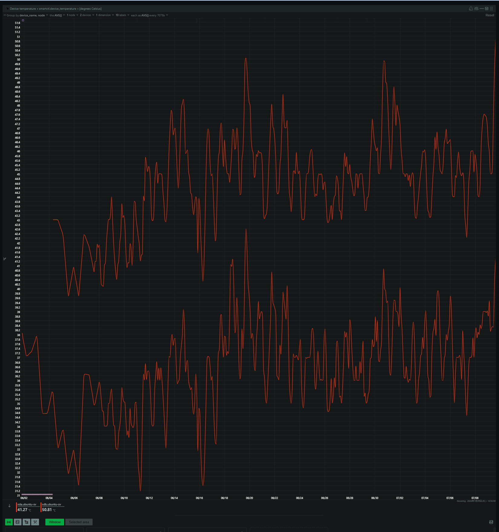Select the hierarchy tree view icon
Screen dimensions: 499x532
[x=26, y=522]
